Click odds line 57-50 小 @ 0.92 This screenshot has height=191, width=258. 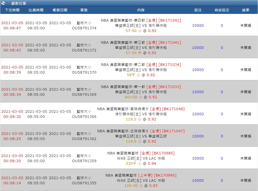[141, 31]
